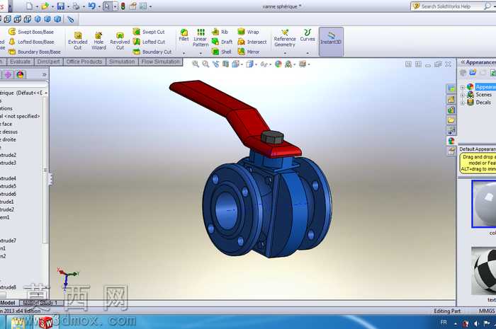Switch to Motion Study 1 tab

click(40, 303)
